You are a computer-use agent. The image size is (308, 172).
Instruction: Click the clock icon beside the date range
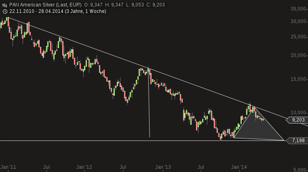coord(5,11)
